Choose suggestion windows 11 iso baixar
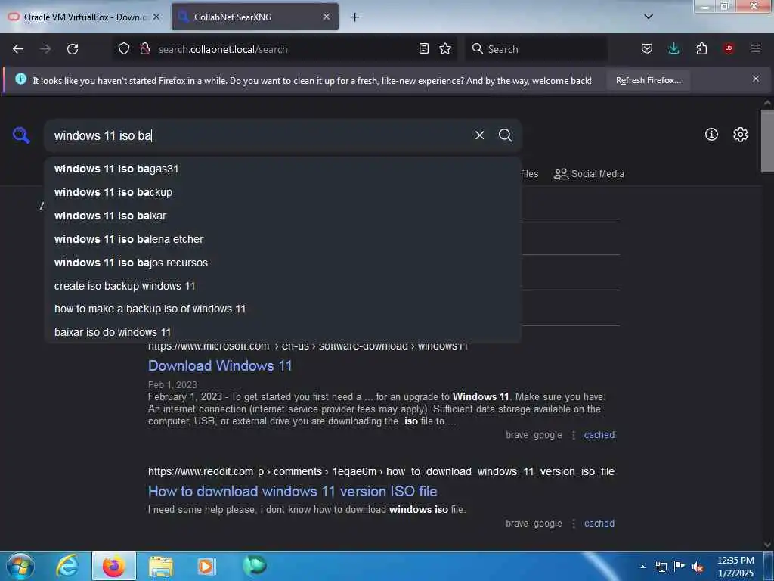This screenshot has height=581, width=774. coord(283,216)
